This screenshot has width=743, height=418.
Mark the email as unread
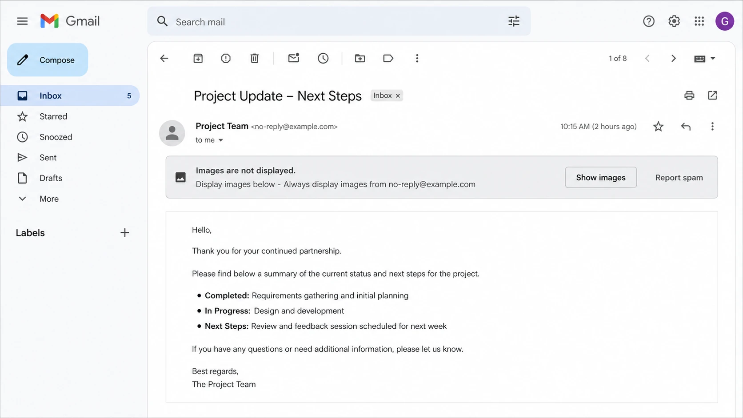click(293, 58)
